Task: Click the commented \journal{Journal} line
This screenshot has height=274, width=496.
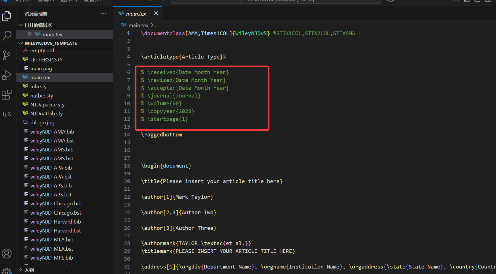Action: [x=171, y=96]
